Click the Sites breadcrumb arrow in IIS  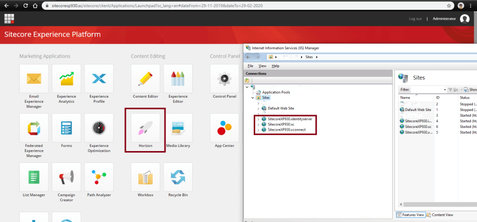click(317, 57)
